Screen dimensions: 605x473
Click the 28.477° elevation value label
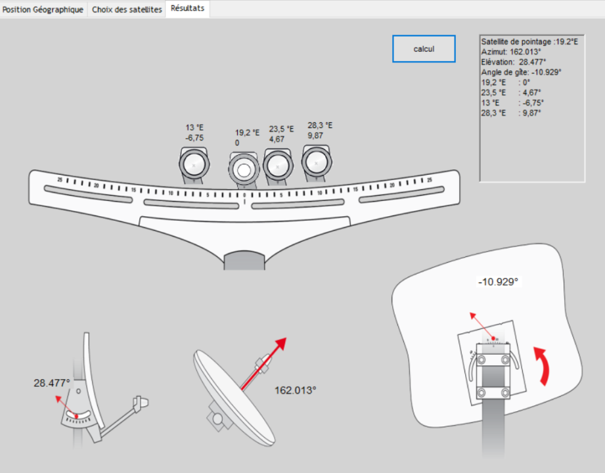pos(52,382)
